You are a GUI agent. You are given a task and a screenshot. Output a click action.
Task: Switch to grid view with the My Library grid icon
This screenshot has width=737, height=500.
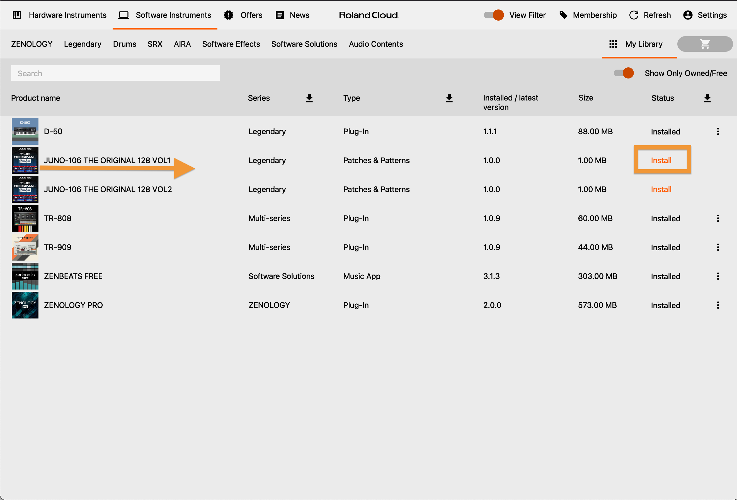(x=613, y=44)
